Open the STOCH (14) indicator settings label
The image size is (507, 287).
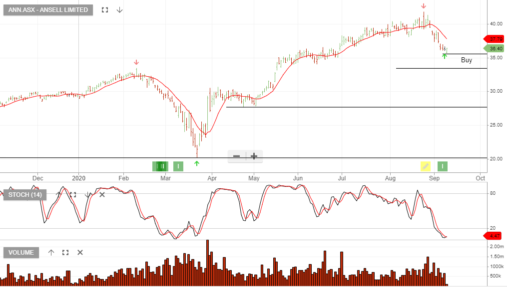25,195
